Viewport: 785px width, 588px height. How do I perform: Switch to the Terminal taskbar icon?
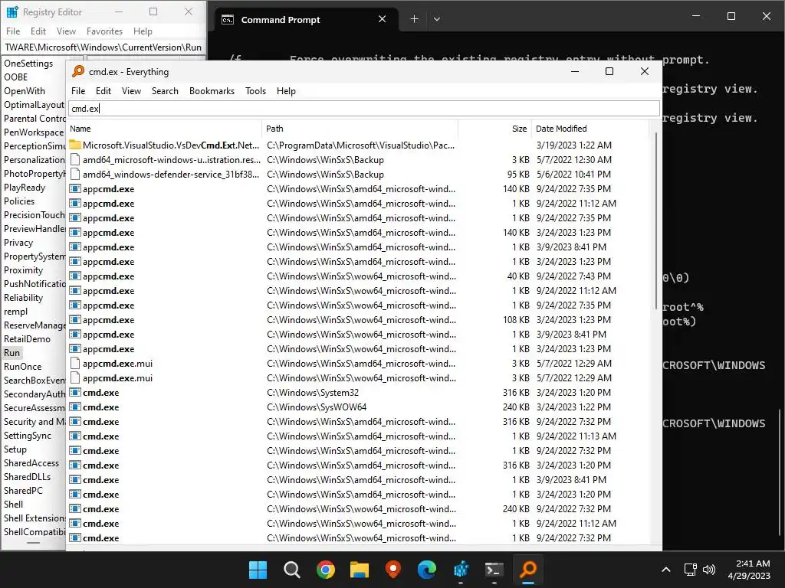(494, 569)
